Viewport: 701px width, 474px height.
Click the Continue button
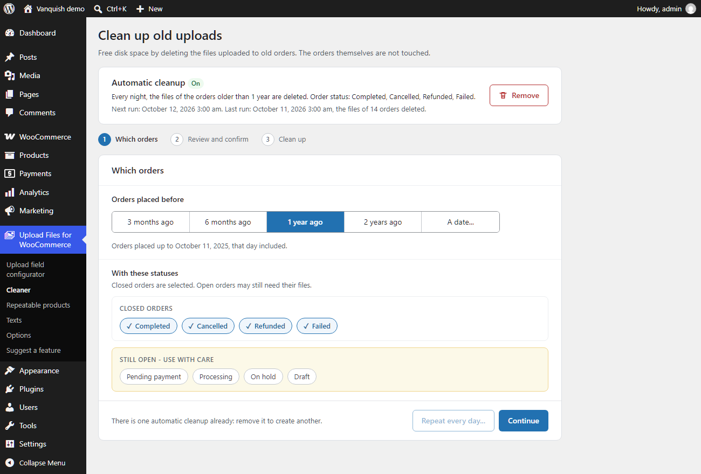tap(523, 421)
